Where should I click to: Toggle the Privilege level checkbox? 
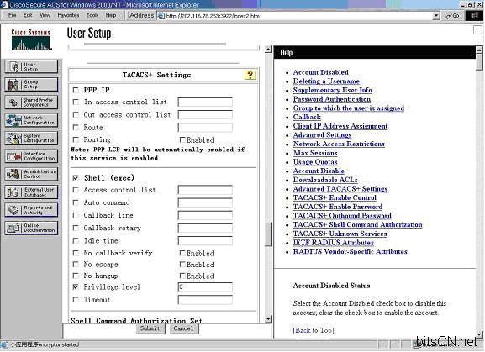76,286
